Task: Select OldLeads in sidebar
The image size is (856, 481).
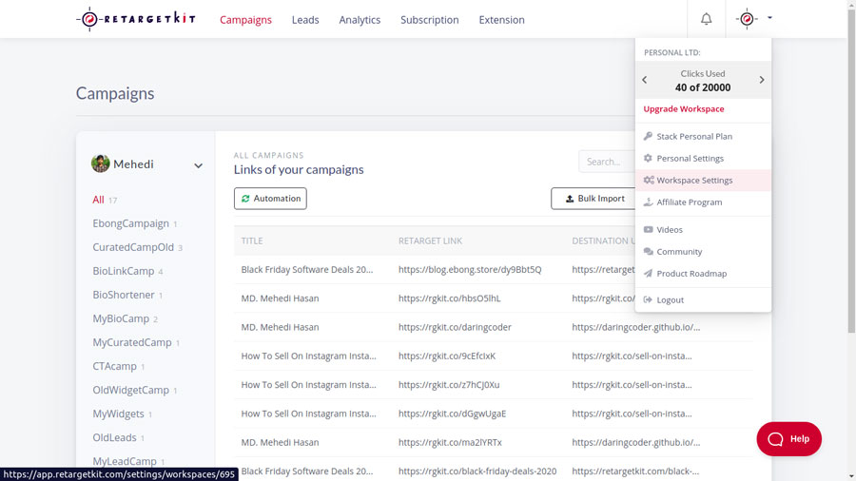Action: (115, 437)
